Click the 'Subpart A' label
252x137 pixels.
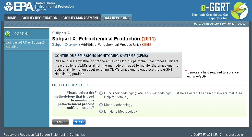tap(61, 33)
